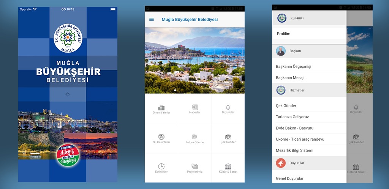
Task: Open Haberler newspaper icon
Action: point(195,107)
